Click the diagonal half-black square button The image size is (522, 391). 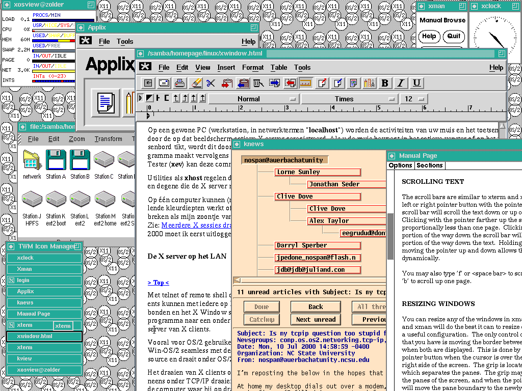[149, 98]
